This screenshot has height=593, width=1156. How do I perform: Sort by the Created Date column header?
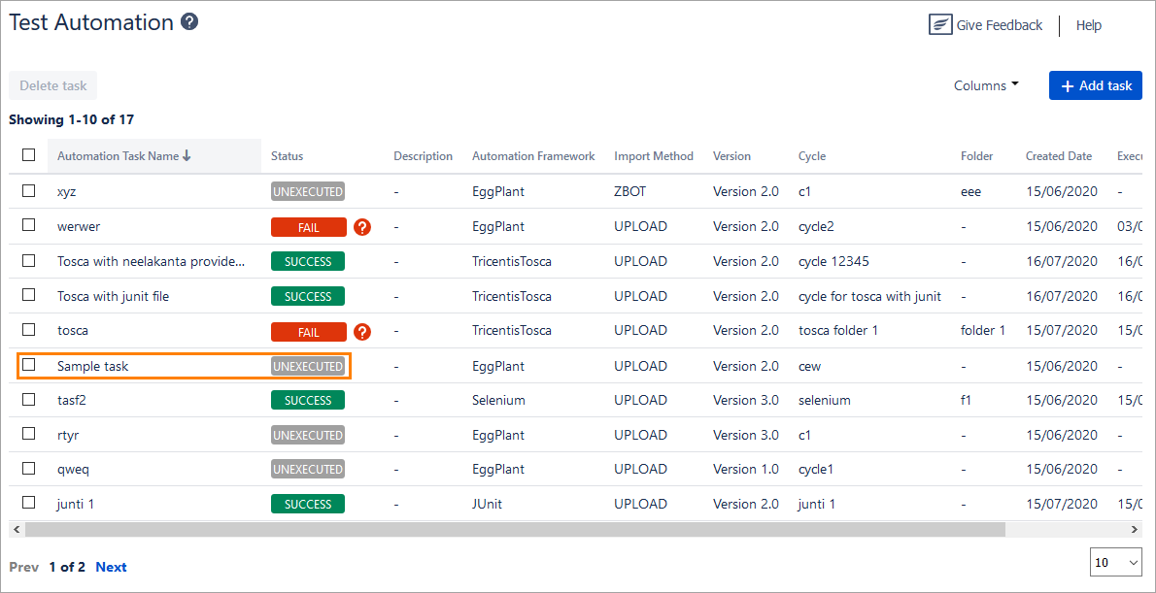pyautogui.click(x=1058, y=156)
